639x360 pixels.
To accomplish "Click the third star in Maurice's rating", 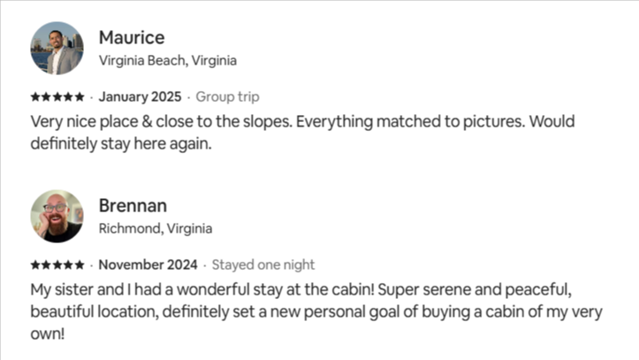I will click(57, 96).
